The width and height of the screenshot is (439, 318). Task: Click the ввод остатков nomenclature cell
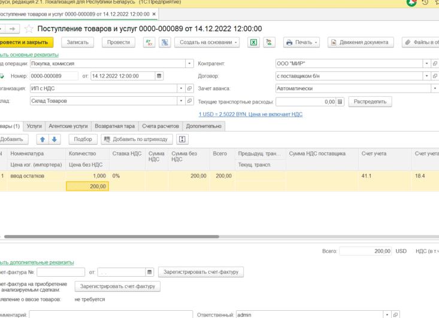[x=37, y=176]
